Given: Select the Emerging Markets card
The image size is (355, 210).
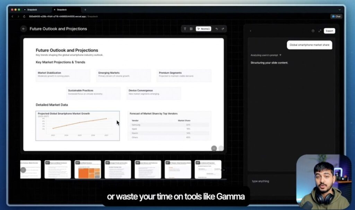Looking at the screenshot, I should click(x=123, y=75).
